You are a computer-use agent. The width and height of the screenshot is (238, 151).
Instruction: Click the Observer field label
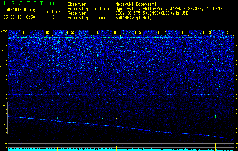point(78,4)
